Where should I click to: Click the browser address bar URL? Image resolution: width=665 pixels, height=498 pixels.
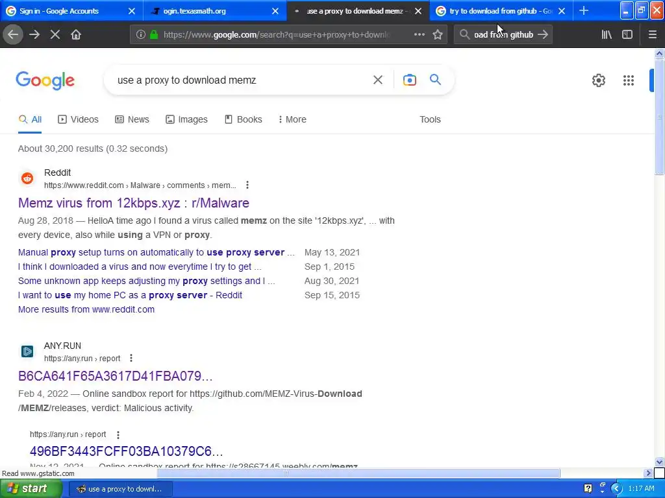275,35
